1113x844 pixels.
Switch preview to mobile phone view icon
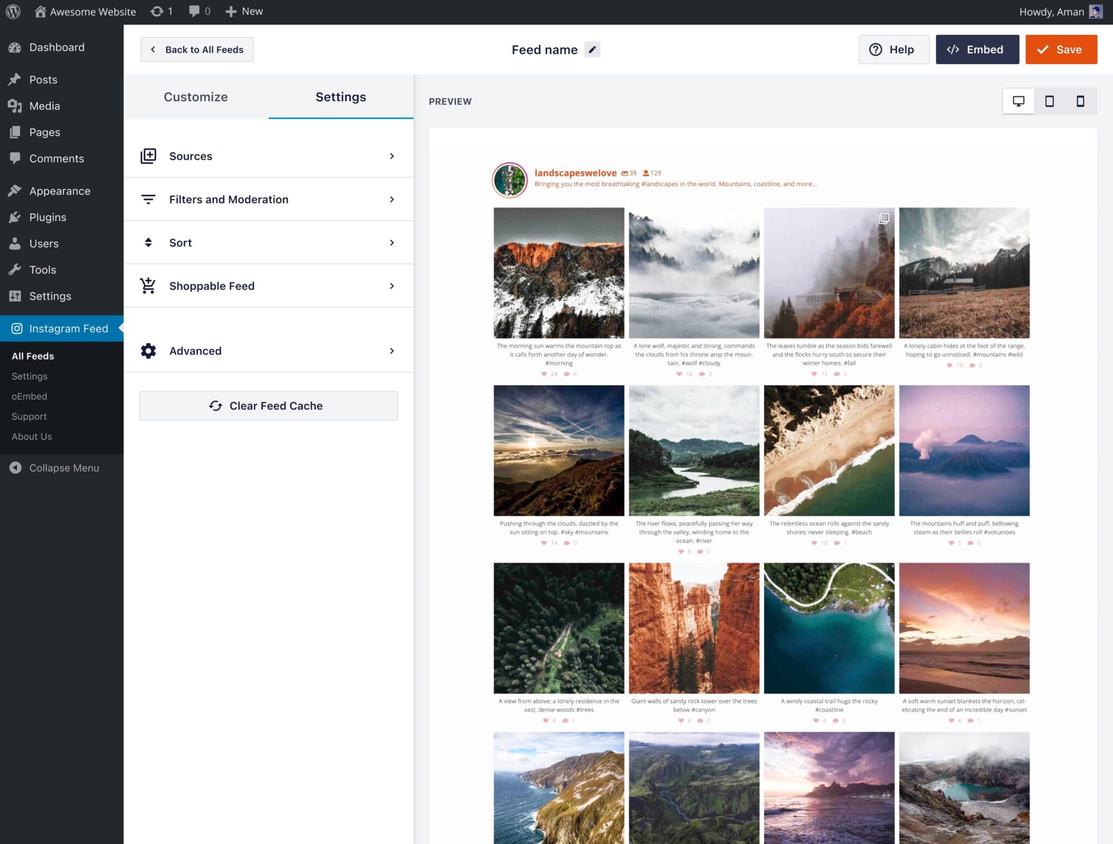click(1080, 101)
